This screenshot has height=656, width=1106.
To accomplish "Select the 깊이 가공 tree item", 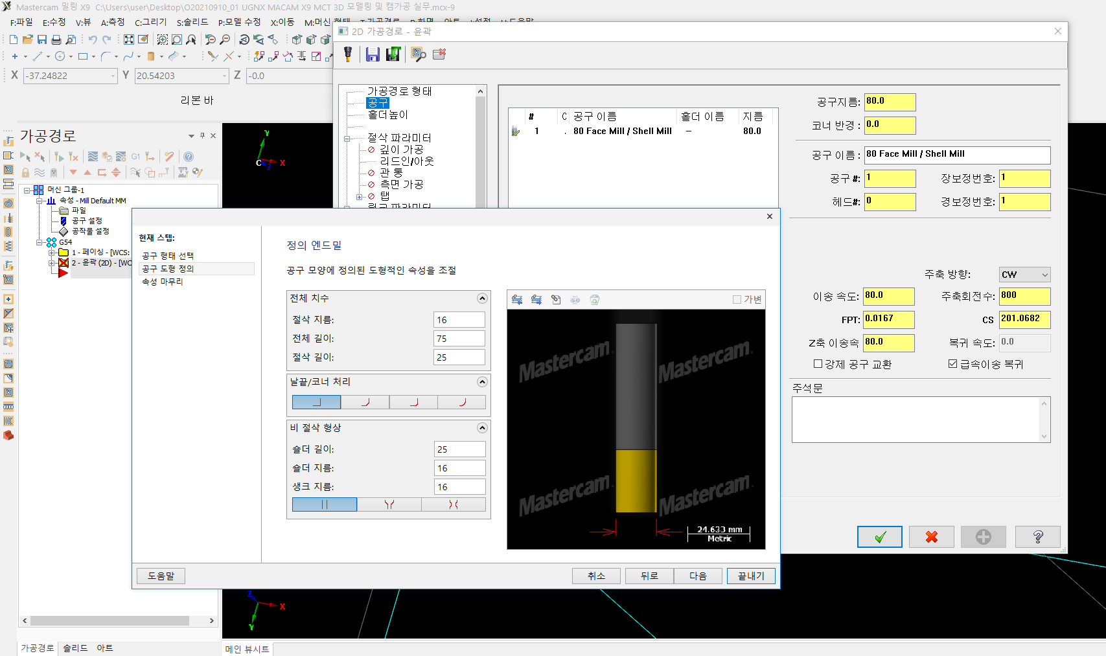I will coord(401,150).
